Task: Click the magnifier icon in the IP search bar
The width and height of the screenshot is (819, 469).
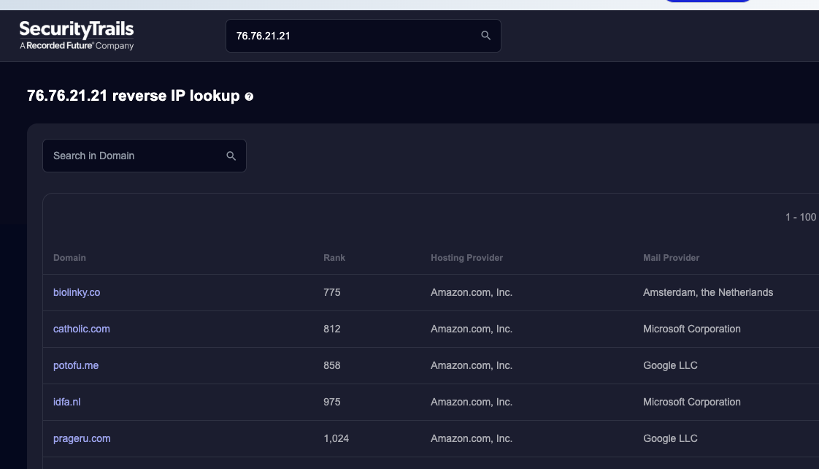Action: pyautogui.click(x=485, y=35)
